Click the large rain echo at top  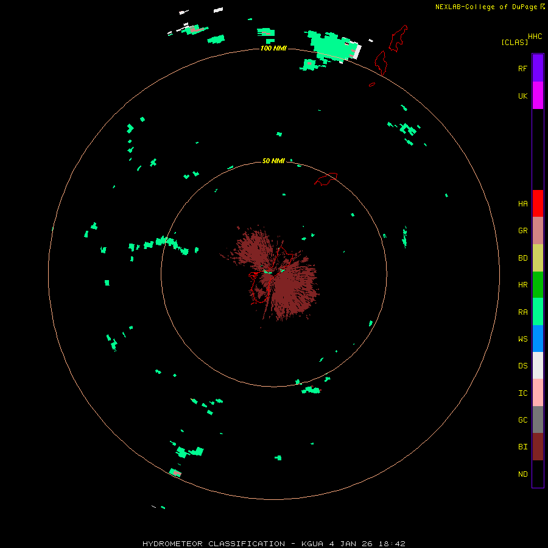coord(332,46)
